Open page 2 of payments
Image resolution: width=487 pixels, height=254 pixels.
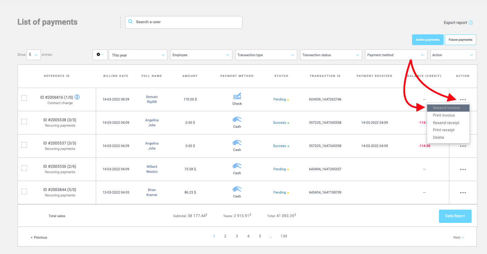(225, 236)
